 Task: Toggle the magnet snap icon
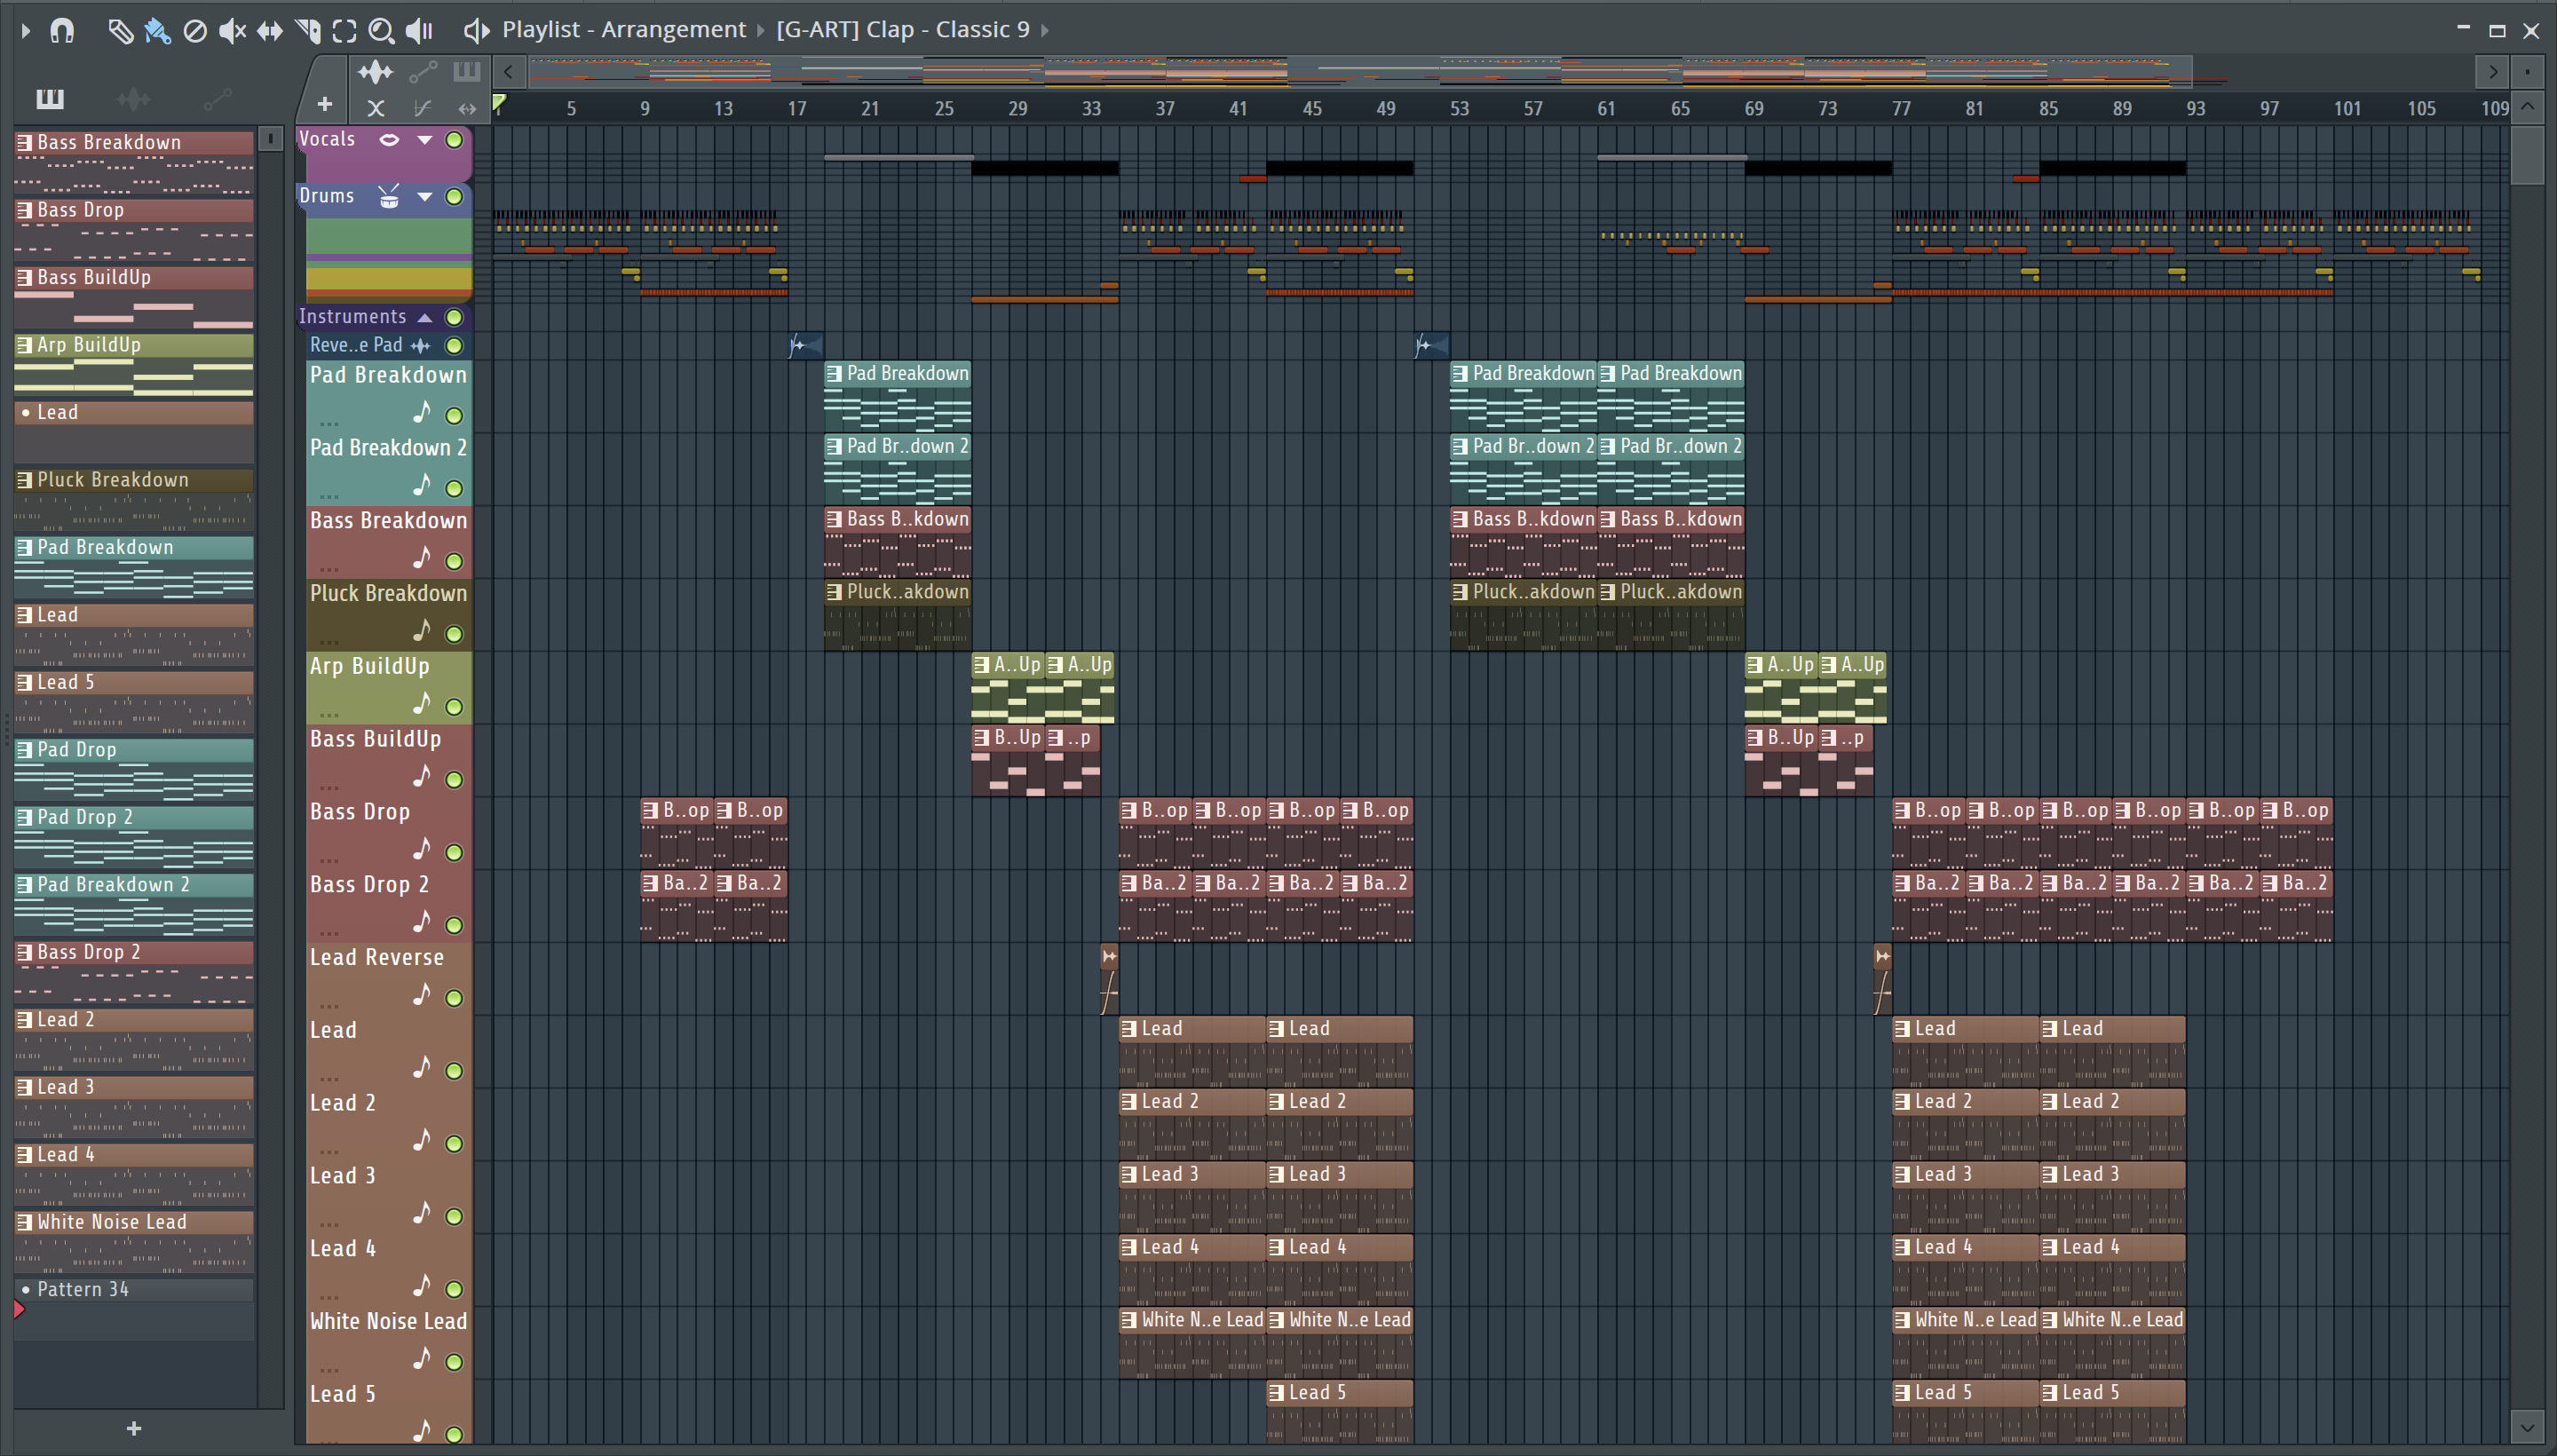point(62,30)
